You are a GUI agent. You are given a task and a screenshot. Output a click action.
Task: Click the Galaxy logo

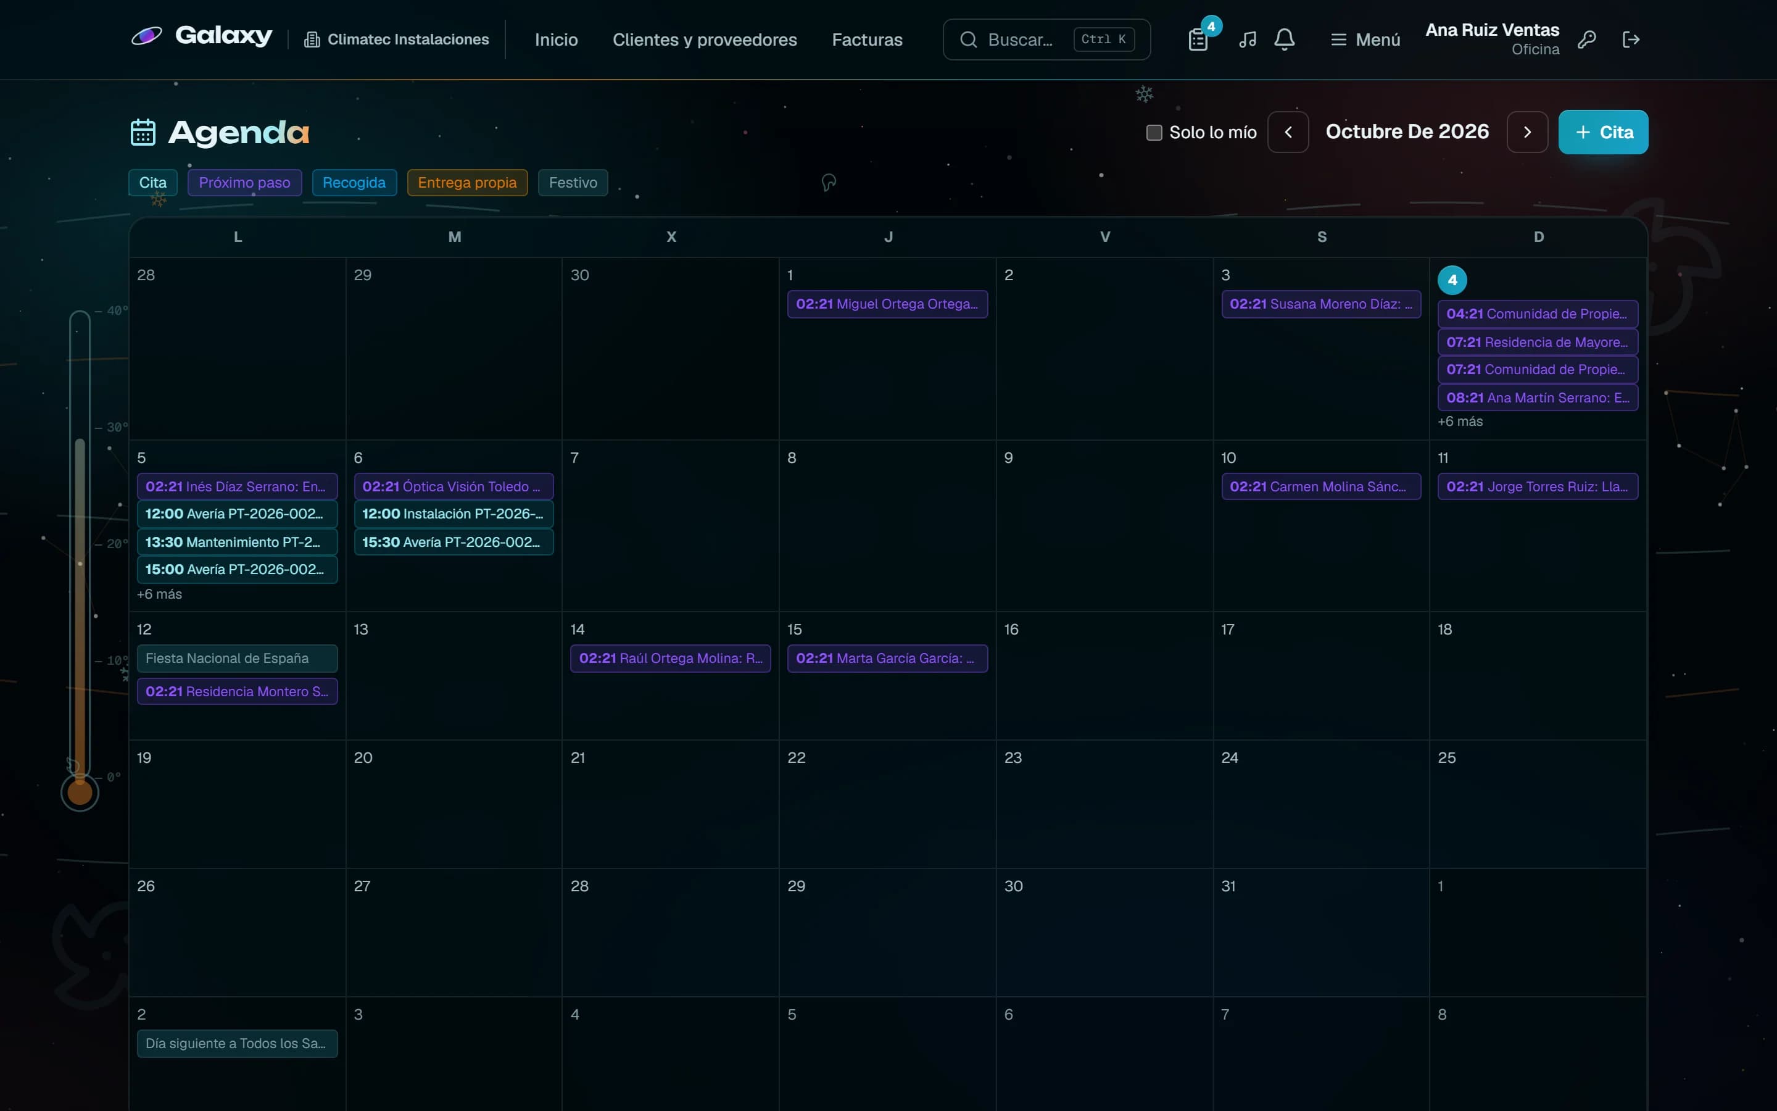202,36
